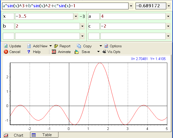This screenshot has height=138, width=173.
Task: Click the Add New document icon
Action: click(x=29, y=46)
